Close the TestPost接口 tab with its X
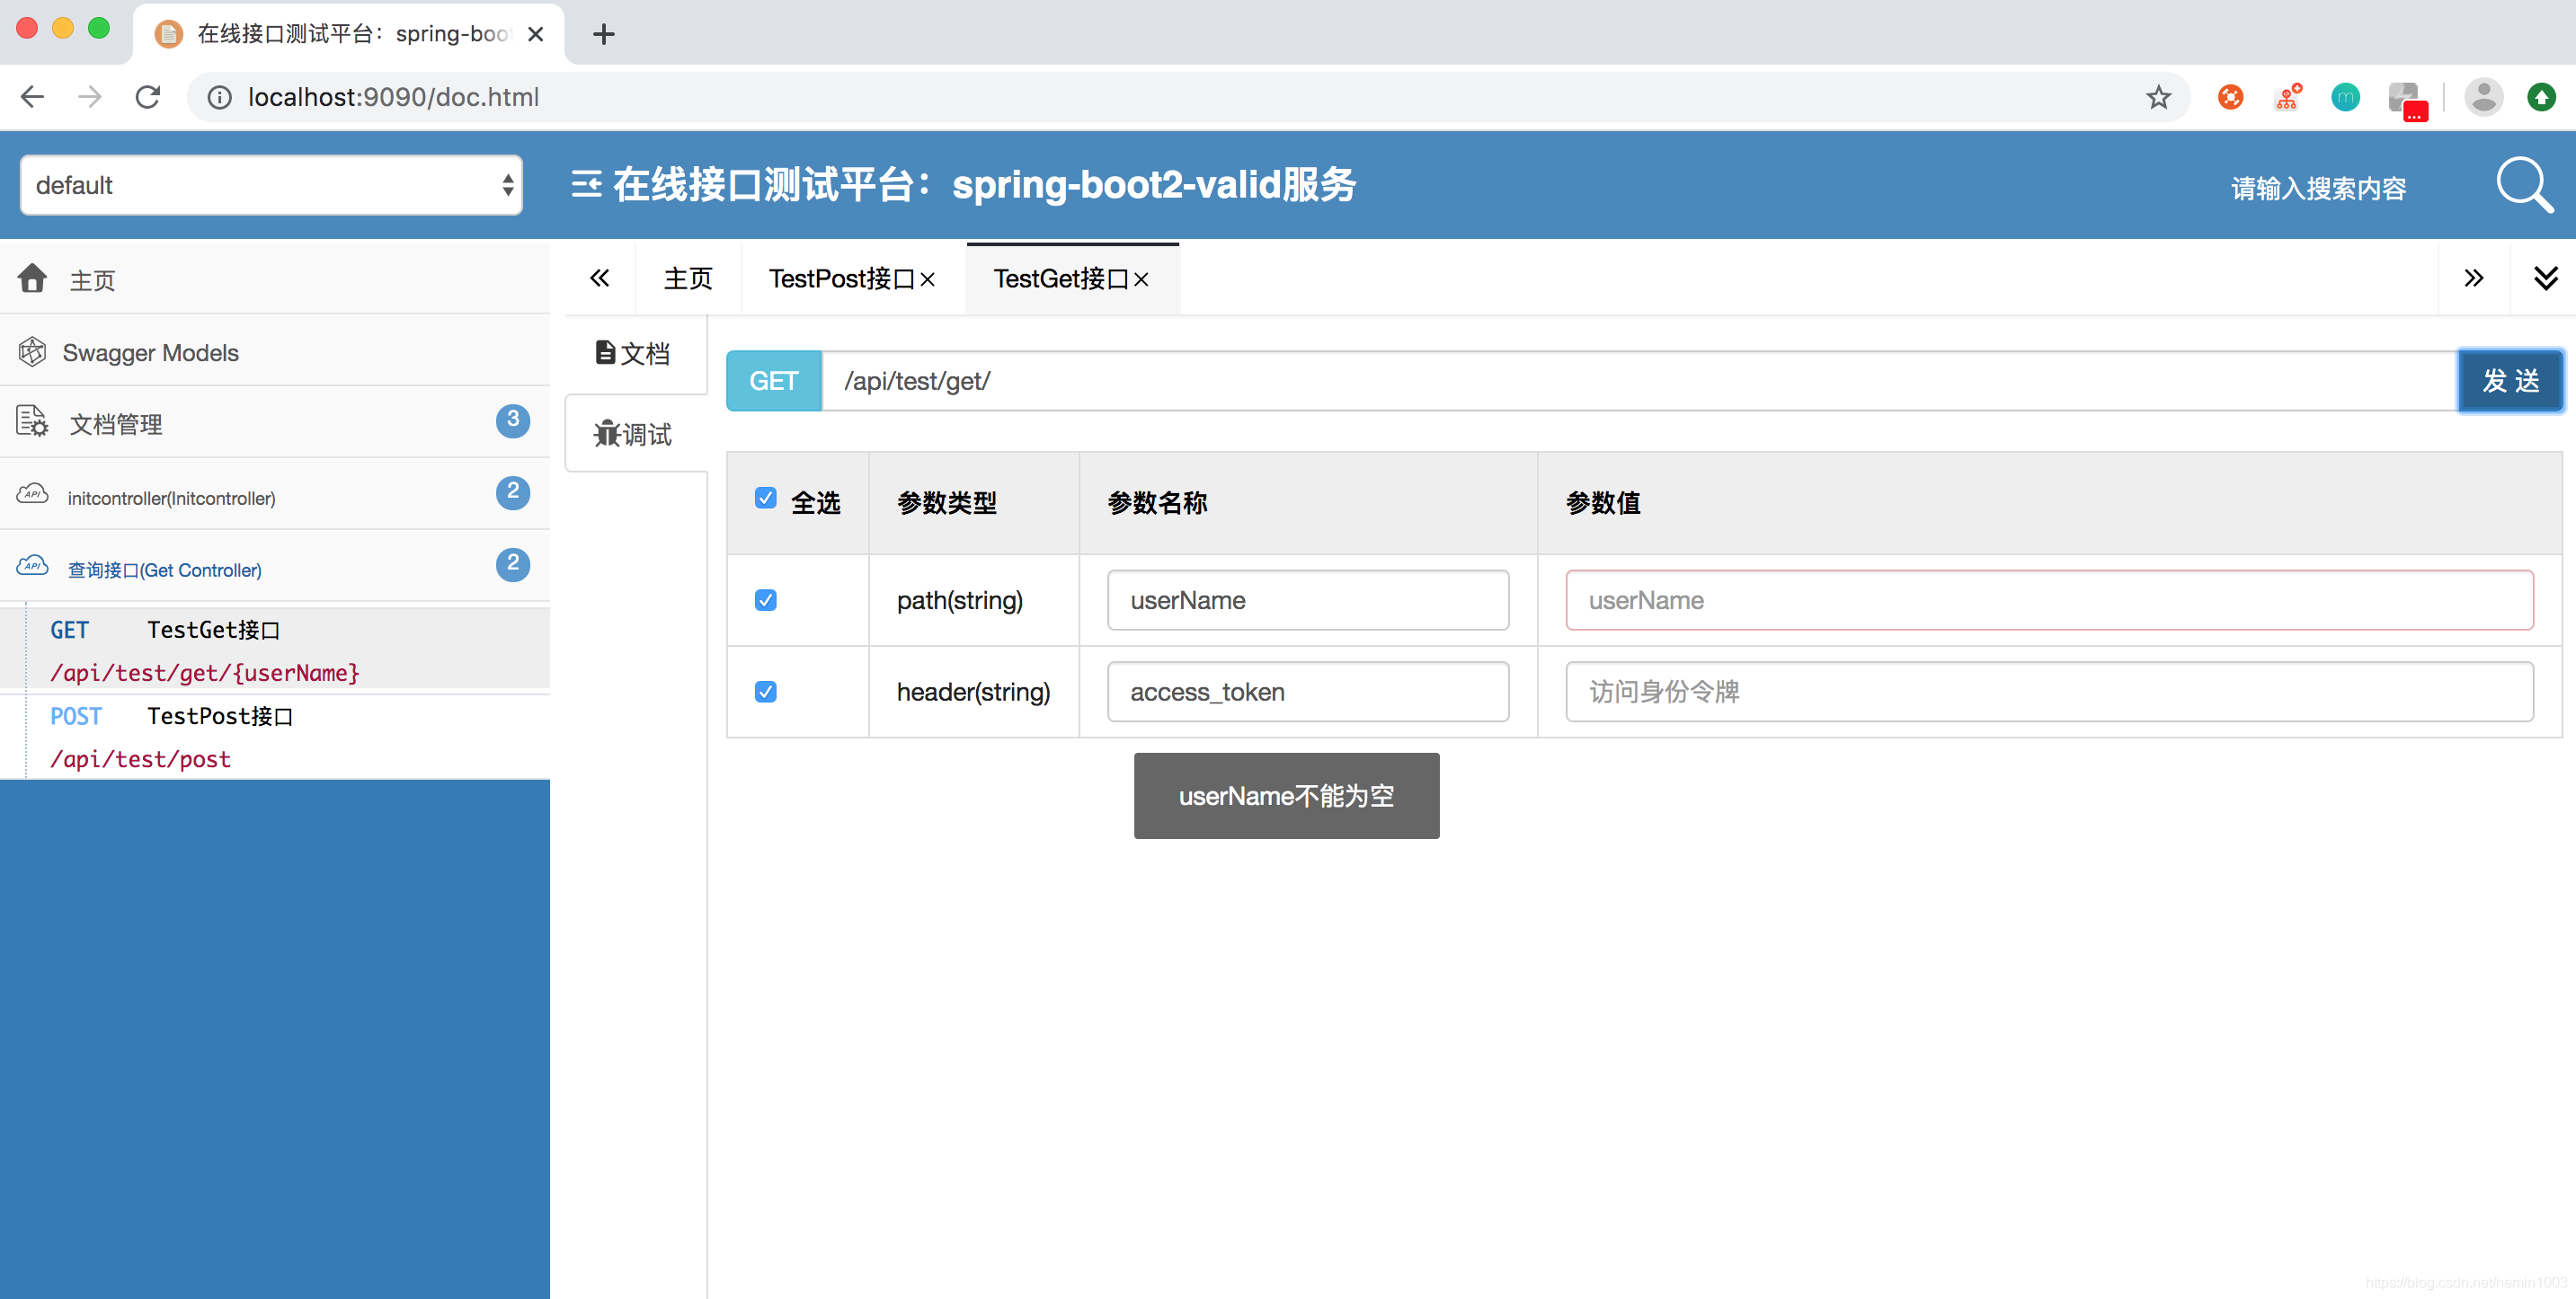This screenshot has height=1299, width=2576. coord(928,279)
